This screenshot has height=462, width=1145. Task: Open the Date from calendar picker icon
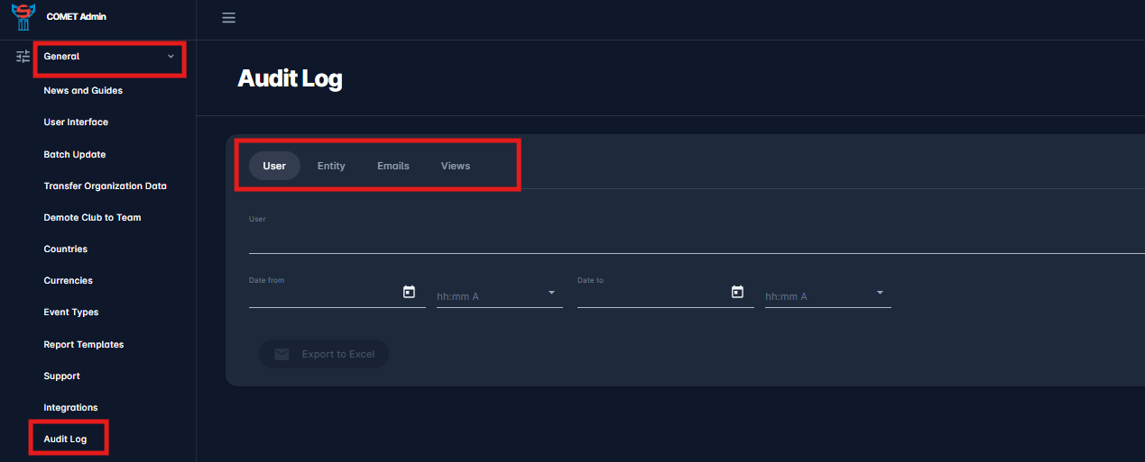(x=409, y=292)
